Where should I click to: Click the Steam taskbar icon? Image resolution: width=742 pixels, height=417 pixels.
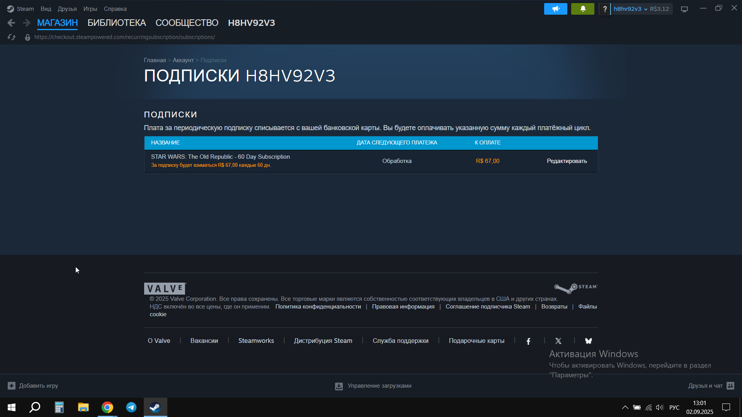coord(155,407)
